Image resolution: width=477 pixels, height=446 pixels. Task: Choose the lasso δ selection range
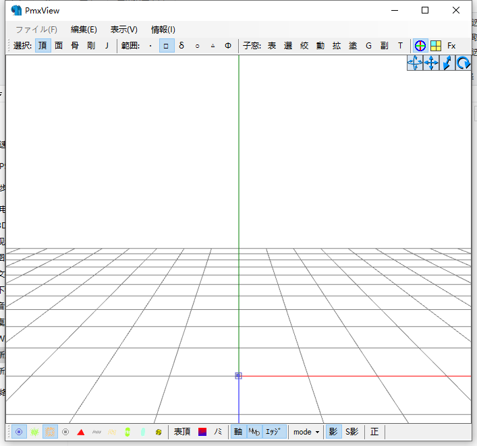(x=181, y=46)
